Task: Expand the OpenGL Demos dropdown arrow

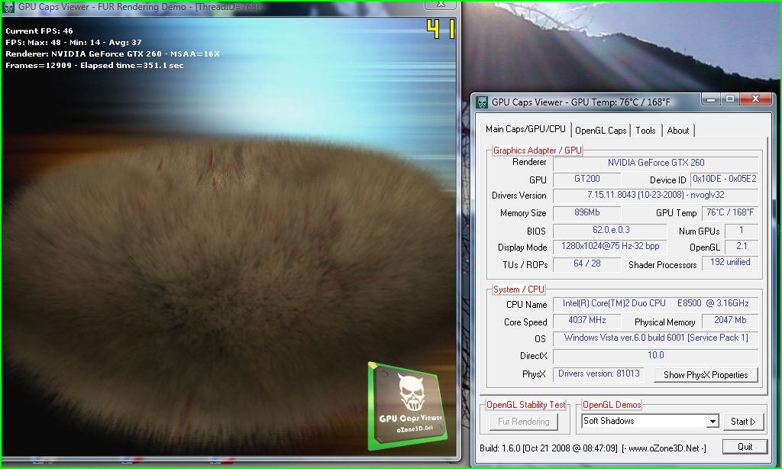Action: (x=713, y=422)
